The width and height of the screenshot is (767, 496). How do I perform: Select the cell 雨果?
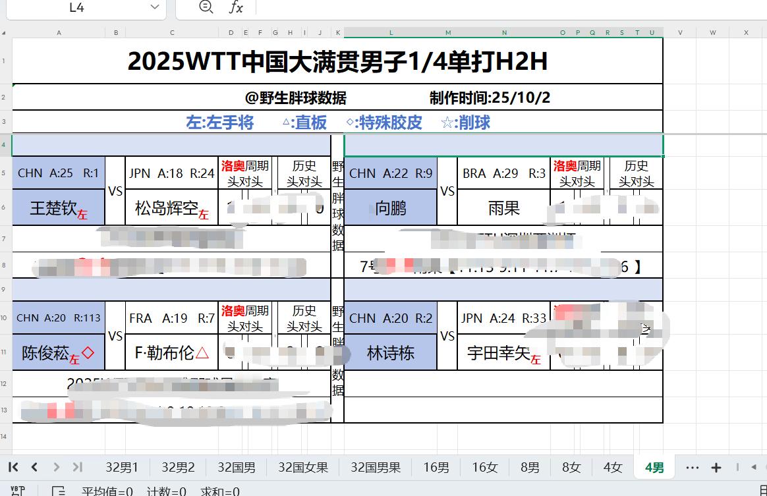pos(504,208)
